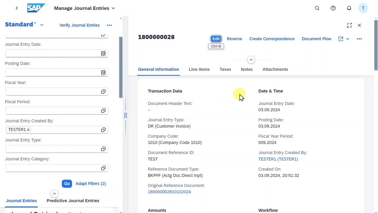Open Fiscal Year value help icon
The height and width of the screenshot is (213, 378).
tap(103, 92)
